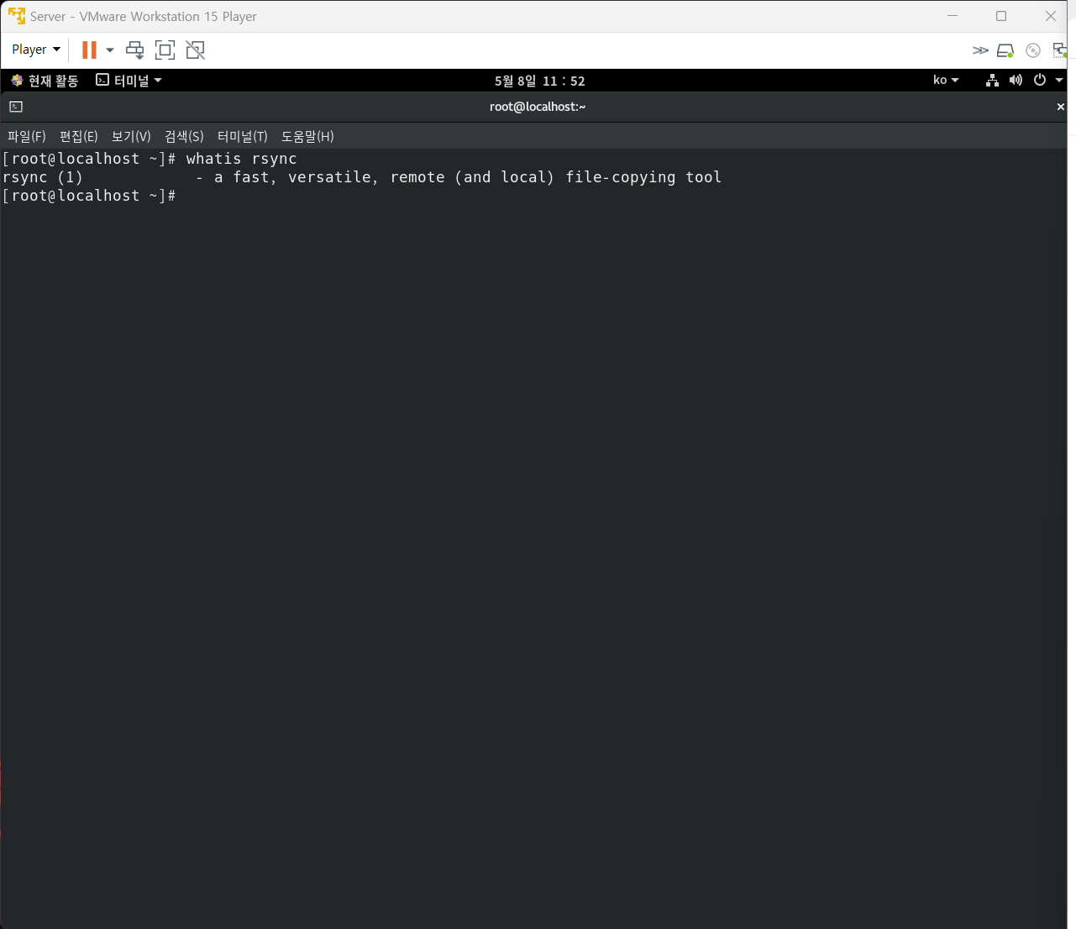Toggle Unity mode icon

195,50
